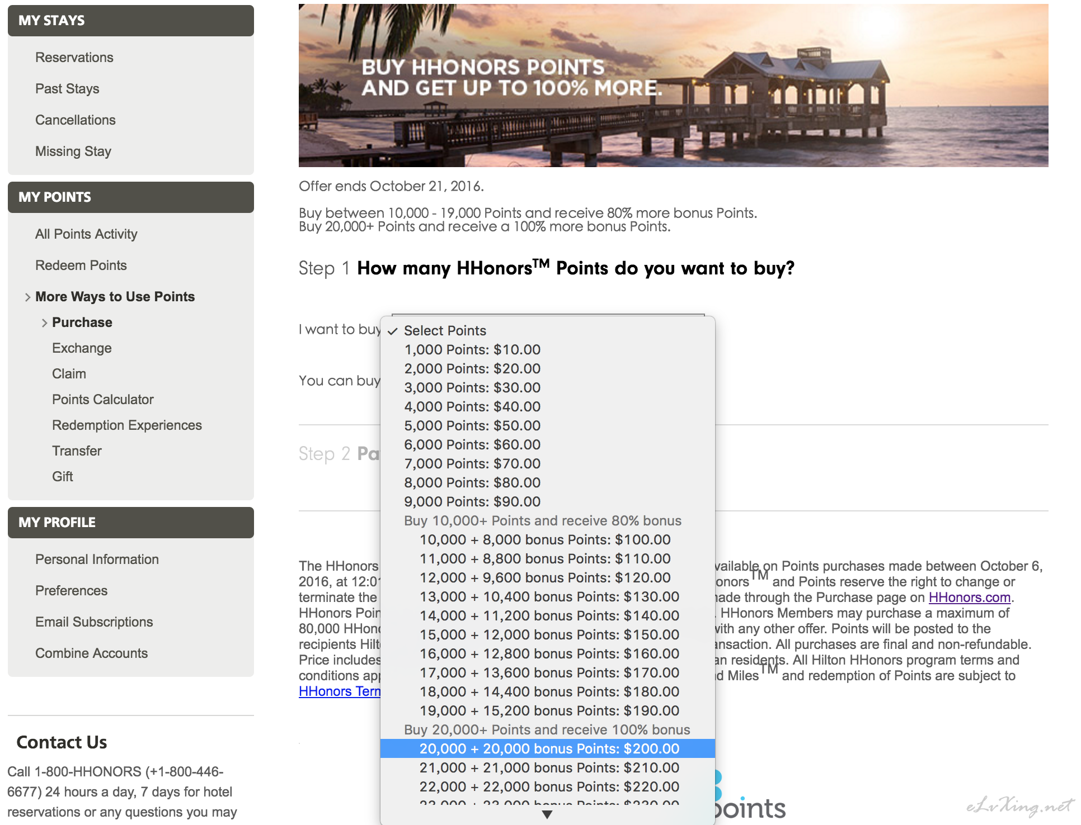The height and width of the screenshot is (825, 1081).
Task: Select 19,000 + 15,200 bonus Points option
Action: [548, 711]
